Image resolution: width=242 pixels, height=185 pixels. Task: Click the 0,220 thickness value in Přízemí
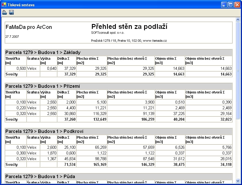pyautogui.click(x=21, y=108)
